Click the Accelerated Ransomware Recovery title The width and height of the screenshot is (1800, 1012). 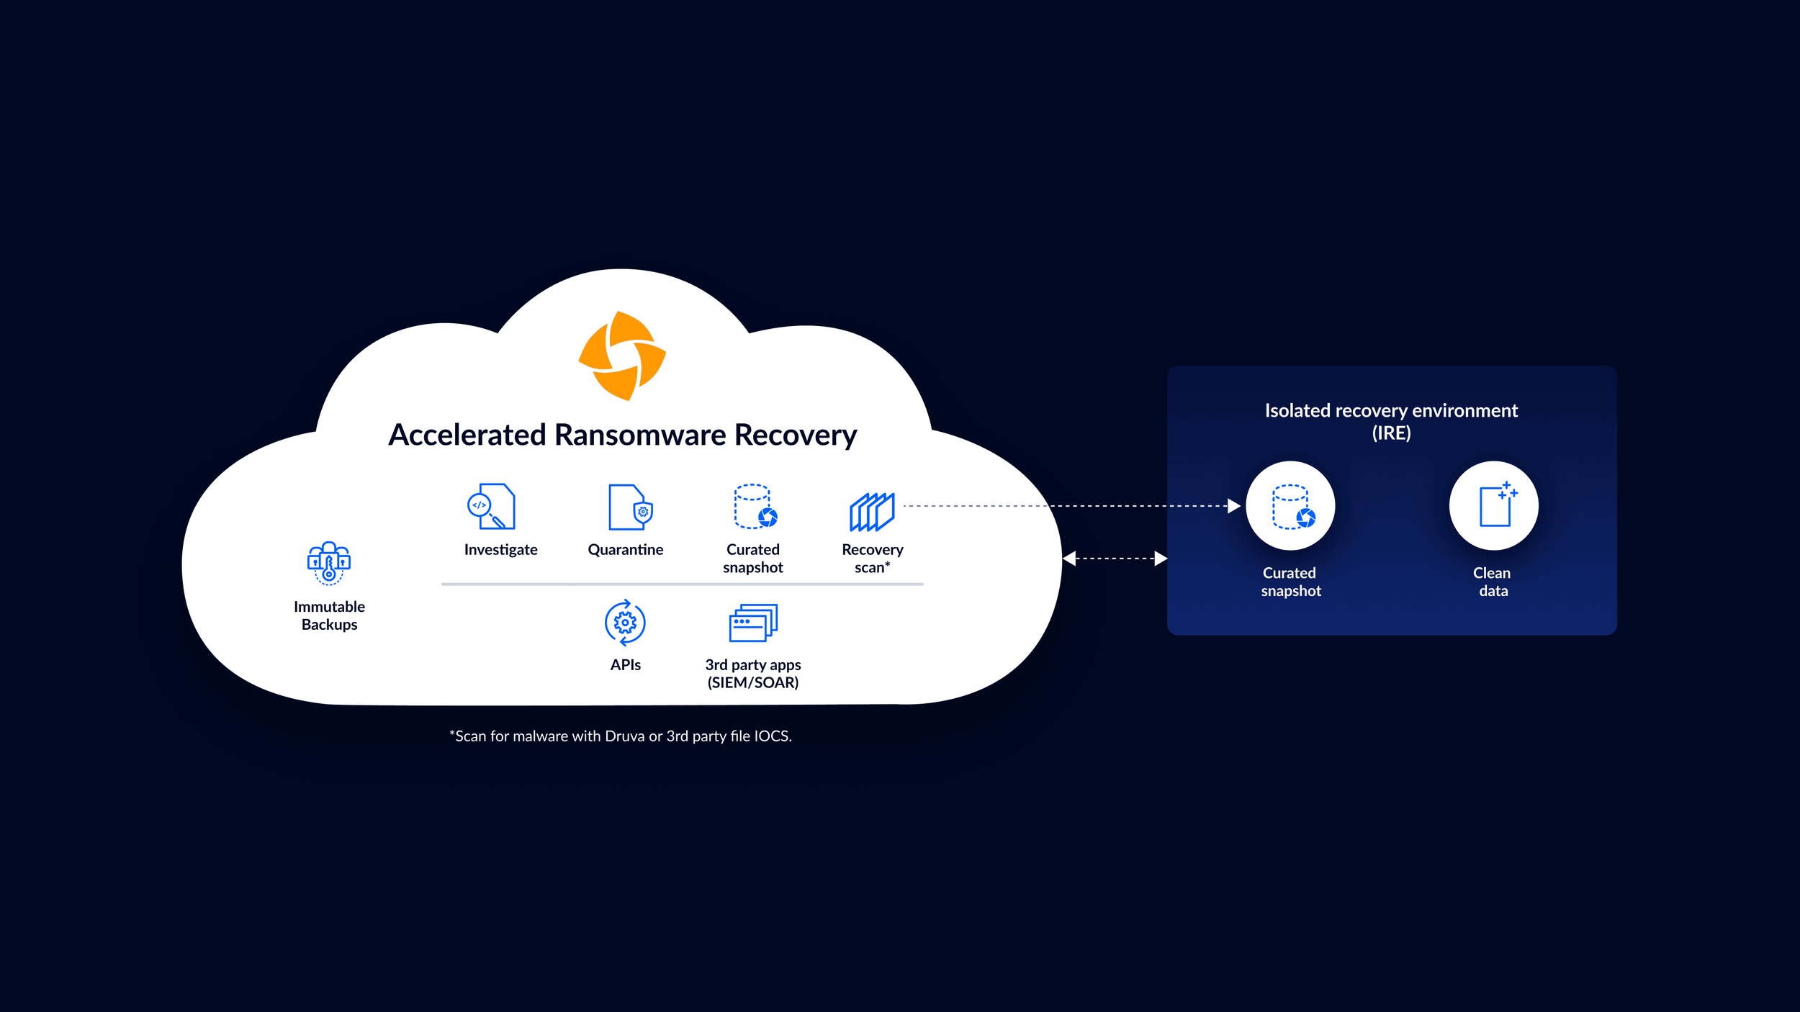pyautogui.click(x=622, y=435)
